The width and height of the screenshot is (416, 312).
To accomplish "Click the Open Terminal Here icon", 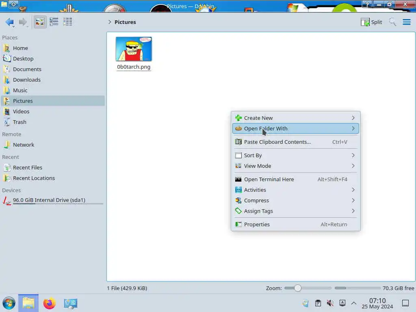I will click(x=238, y=179).
